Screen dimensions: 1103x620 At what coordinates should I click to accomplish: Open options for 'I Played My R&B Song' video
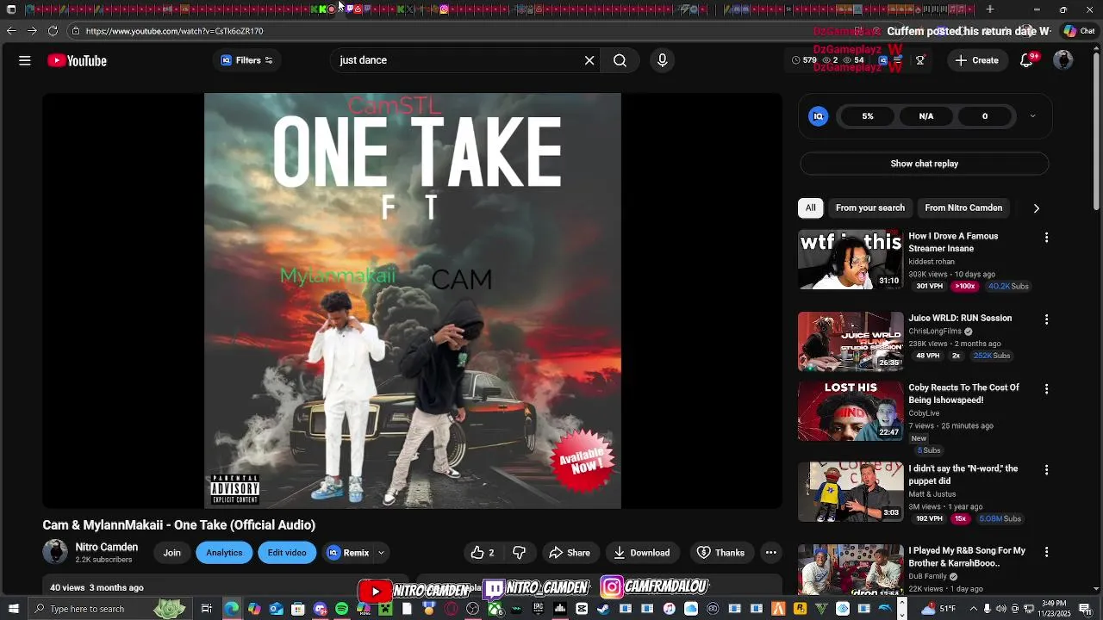pos(1047,552)
